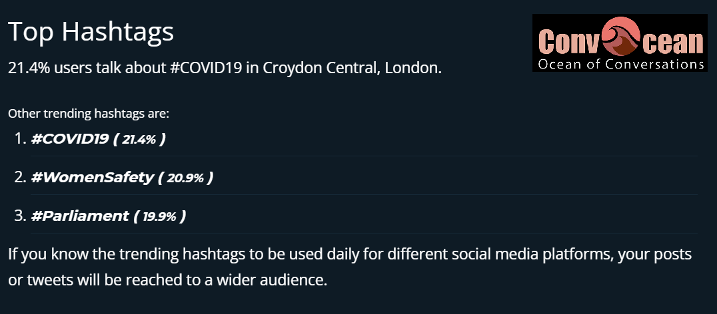
Task: Open the #COVID19 hashtag in the ranked list
Action: coord(71,139)
